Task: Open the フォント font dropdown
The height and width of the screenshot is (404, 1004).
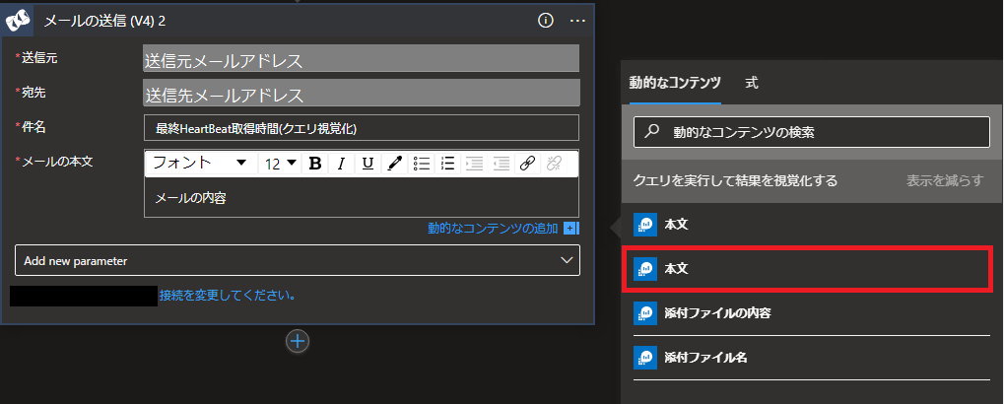Action: pos(201,164)
